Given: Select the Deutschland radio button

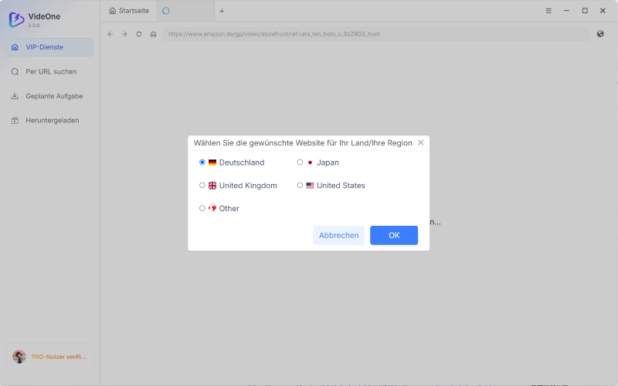Looking at the screenshot, I should pyautogui.click(x=202, y=162).
